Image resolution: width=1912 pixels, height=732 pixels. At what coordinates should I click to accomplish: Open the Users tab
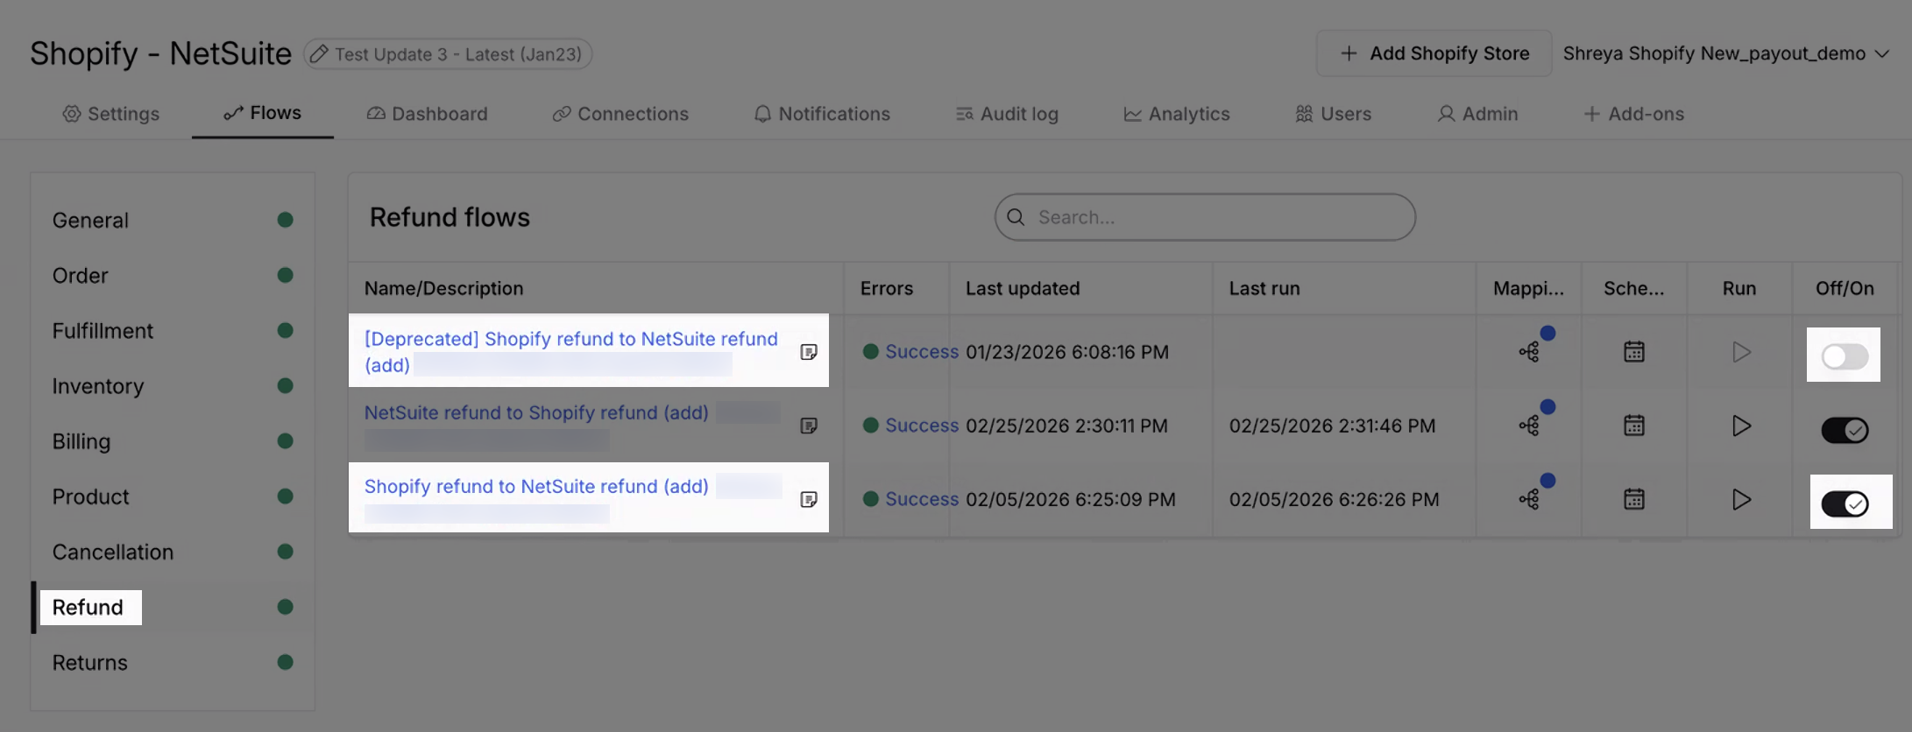point(1334,114)
